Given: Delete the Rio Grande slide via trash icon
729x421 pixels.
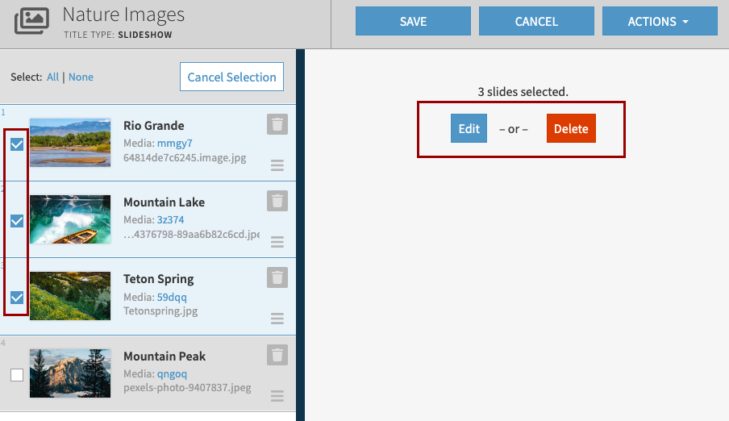Looking at the screenshot, I should click(x=277, y=124).
